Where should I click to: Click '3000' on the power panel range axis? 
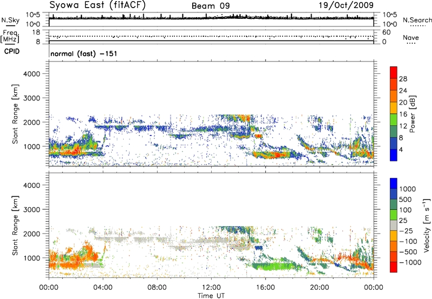[32, 98]
